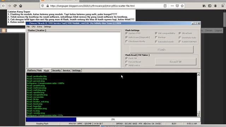Toggle Pack FW checkbox
Screen dimensions: 226x127
pos(126,58)
